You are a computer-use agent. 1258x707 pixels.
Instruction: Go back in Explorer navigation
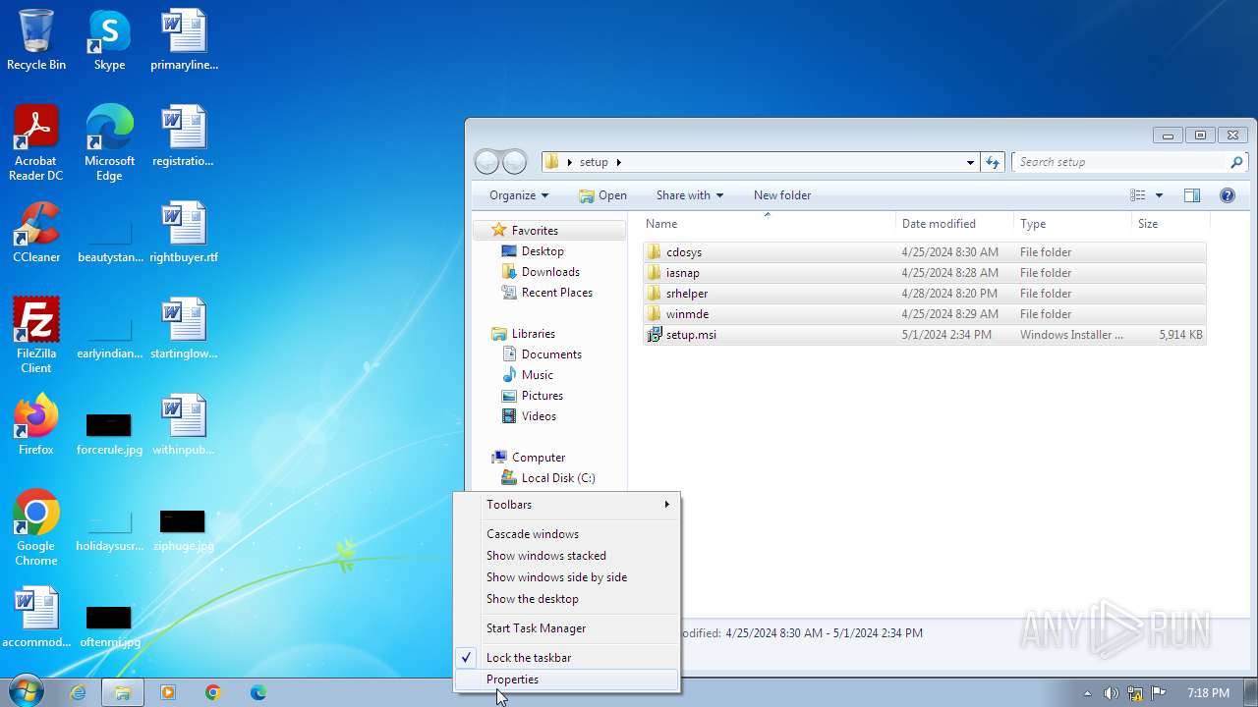click(x=487, y=162)
